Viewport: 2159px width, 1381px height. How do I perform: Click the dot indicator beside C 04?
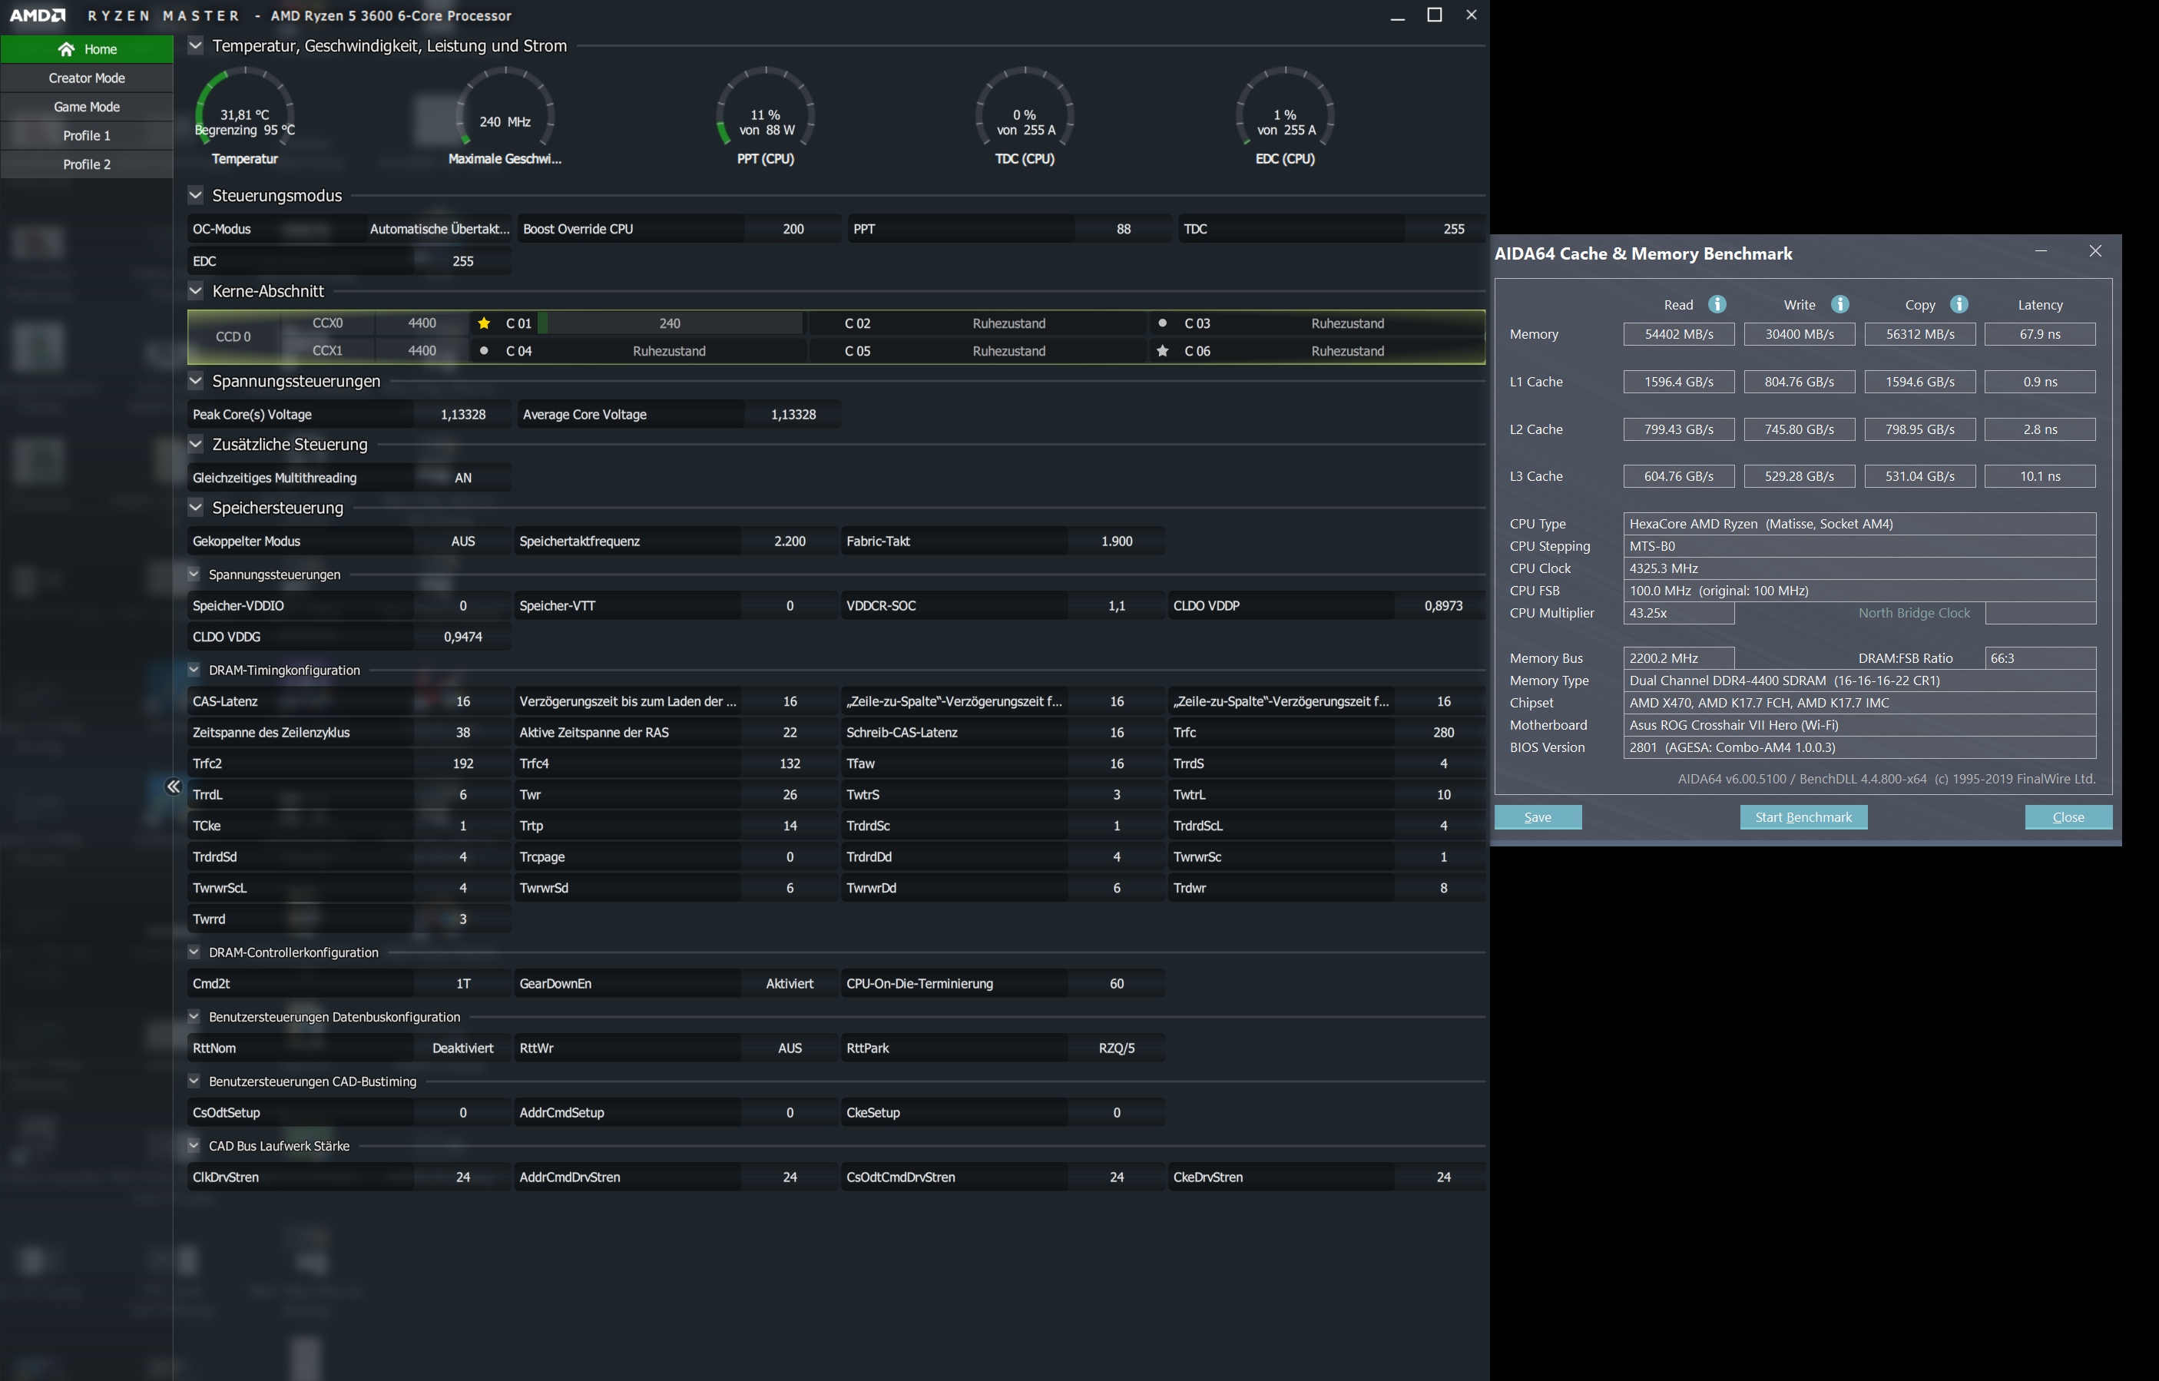pos(484,351)
